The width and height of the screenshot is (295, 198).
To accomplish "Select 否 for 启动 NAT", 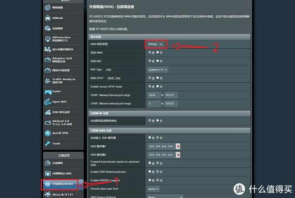I will [158, 61].
